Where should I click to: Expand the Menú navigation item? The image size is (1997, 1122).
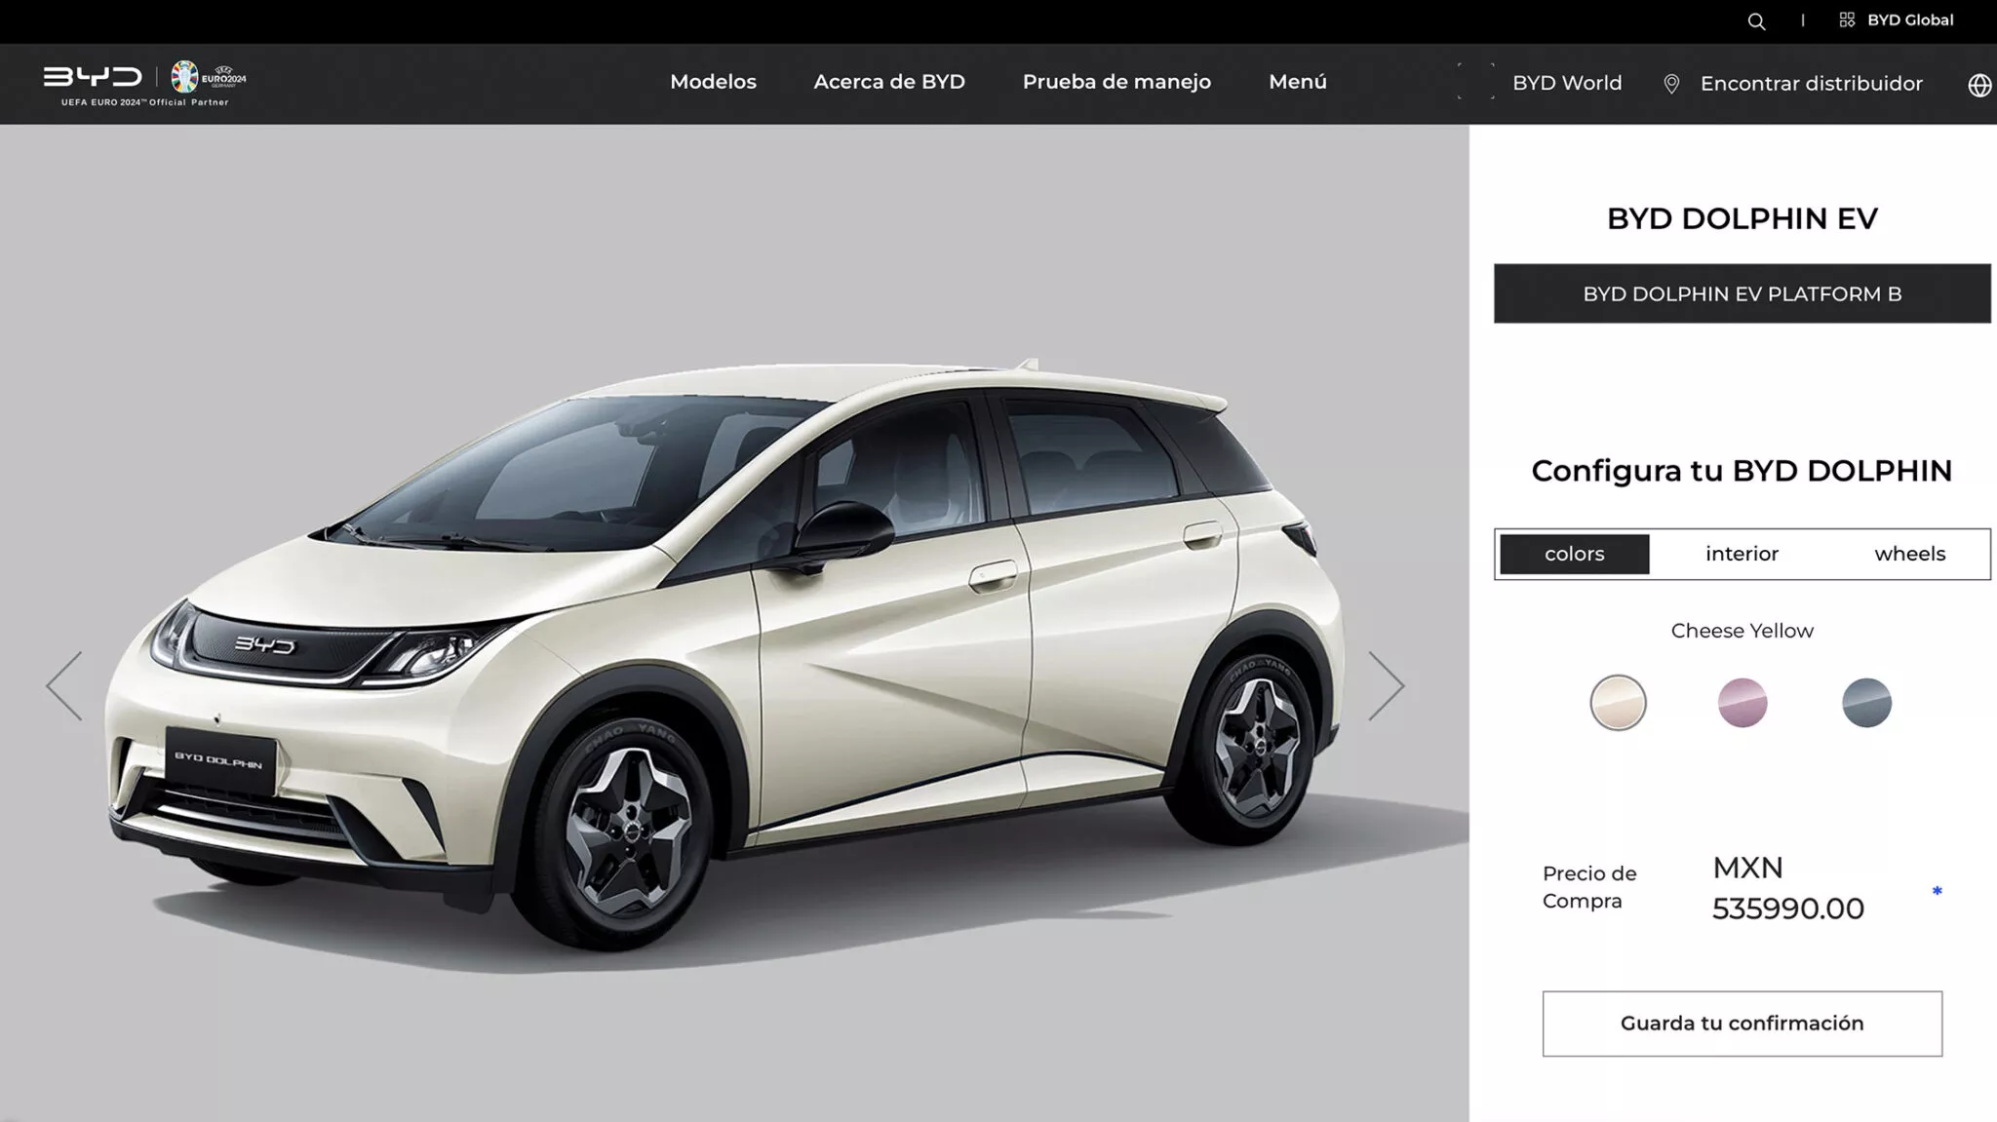(1297, 82)
